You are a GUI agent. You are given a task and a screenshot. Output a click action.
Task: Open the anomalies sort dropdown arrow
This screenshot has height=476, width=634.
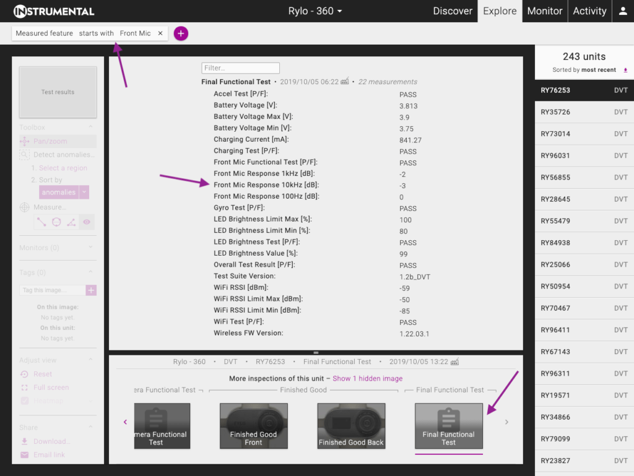point(84,193)
